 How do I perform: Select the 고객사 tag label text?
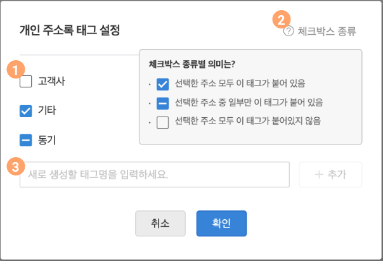pyautogui.click(x=51, y=81)
